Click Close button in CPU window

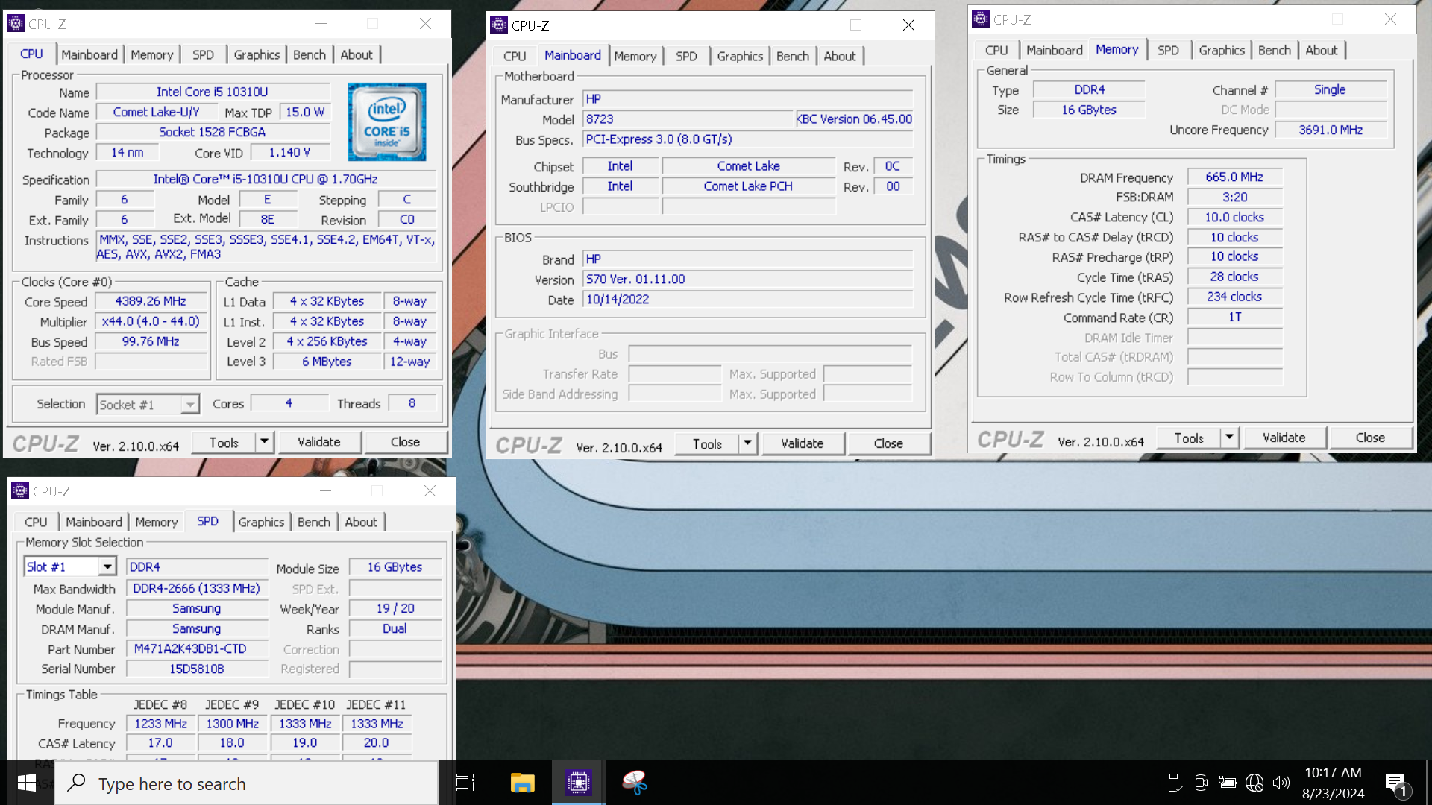pyautogui.click(x=405, y=442)
